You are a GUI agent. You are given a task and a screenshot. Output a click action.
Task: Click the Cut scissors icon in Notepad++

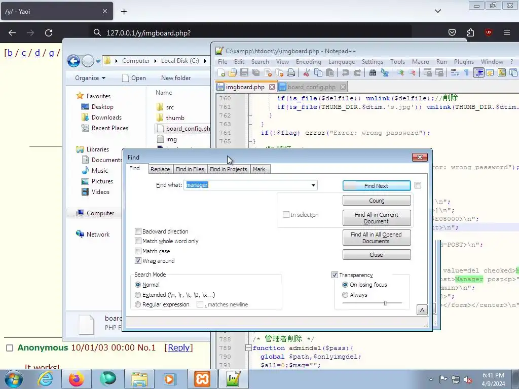[306, 72]
